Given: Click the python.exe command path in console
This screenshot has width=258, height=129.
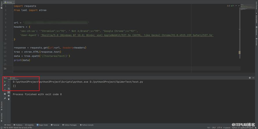Looking at the screenshot, I should [x=78, y=82].
